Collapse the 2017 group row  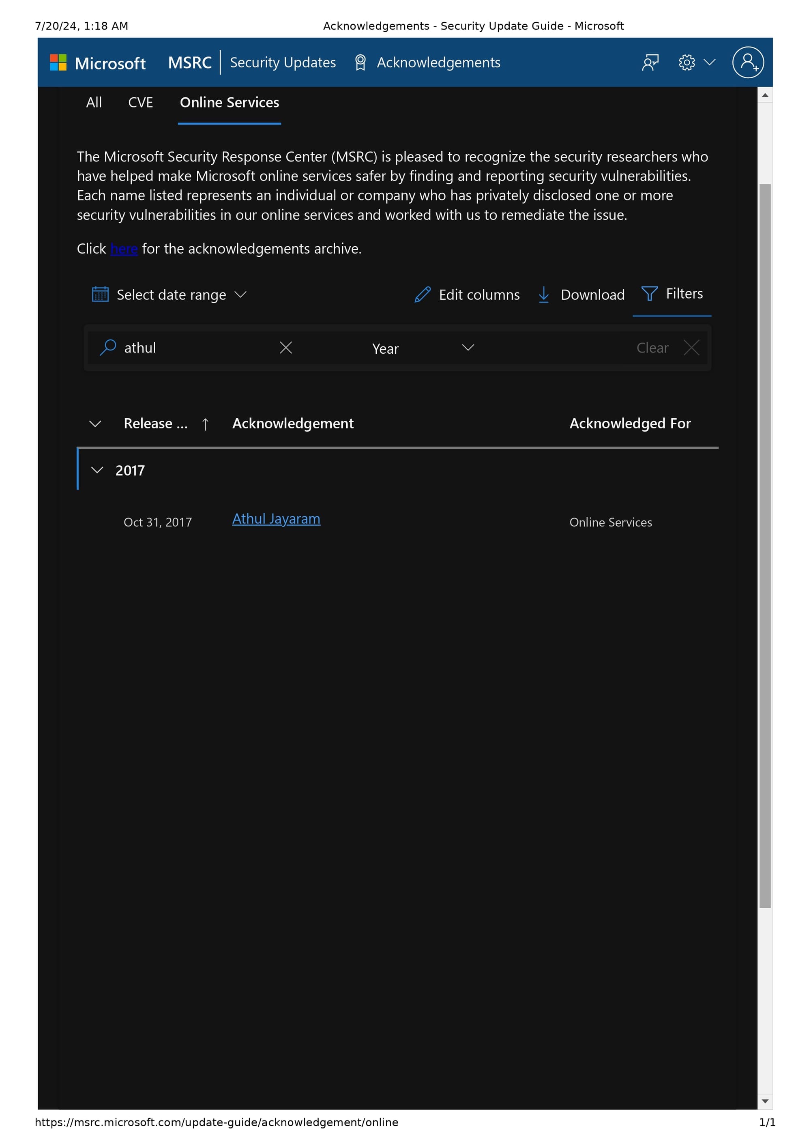(x=97, y=470)
